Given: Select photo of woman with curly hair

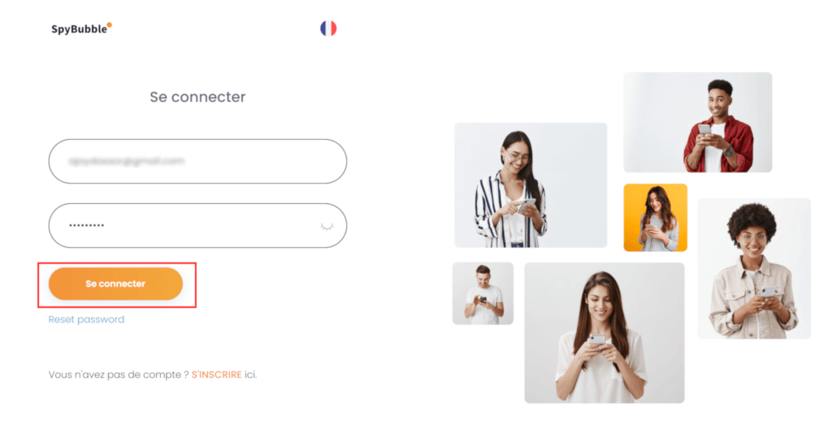Looking at the screenshot, I should 754,268.
